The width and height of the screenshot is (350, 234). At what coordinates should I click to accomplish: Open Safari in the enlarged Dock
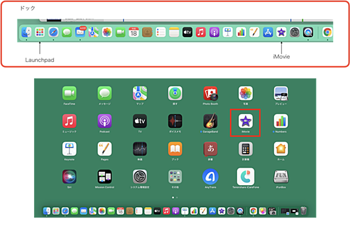click(x=53, y=32)
